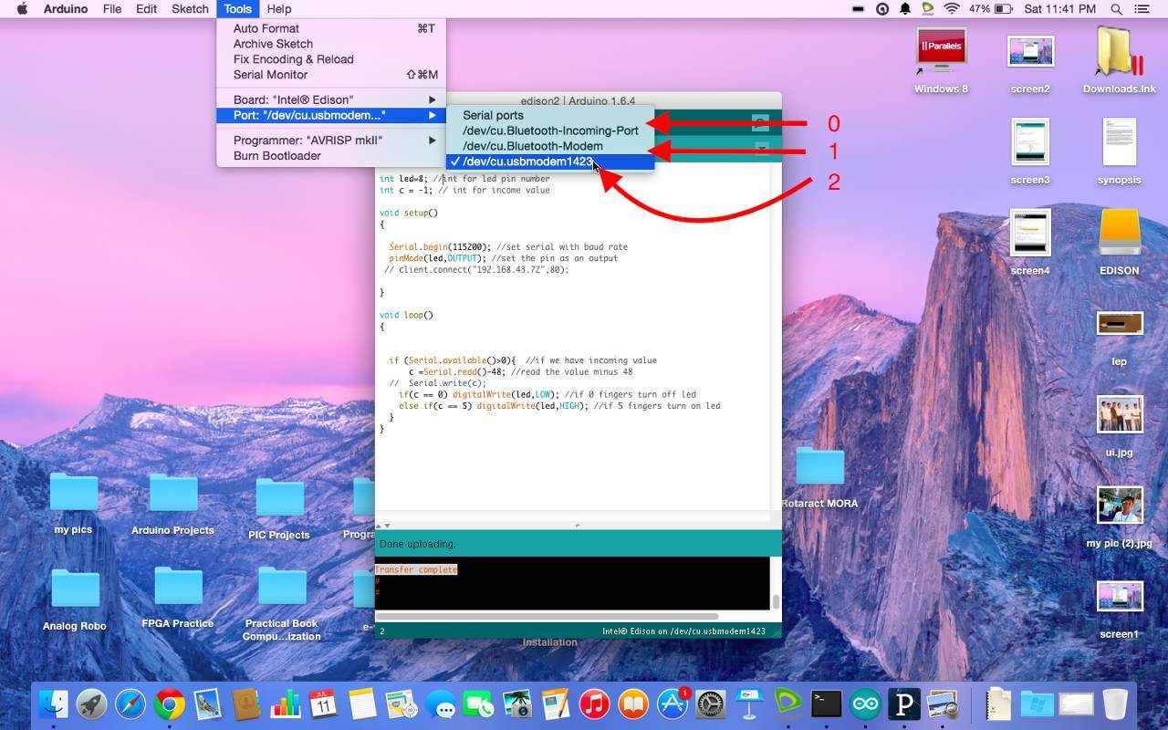This screenshot has height=730, width=1168.
Task: Open ui.jpg image on desktop
Action: click(x=1120, y=426)
